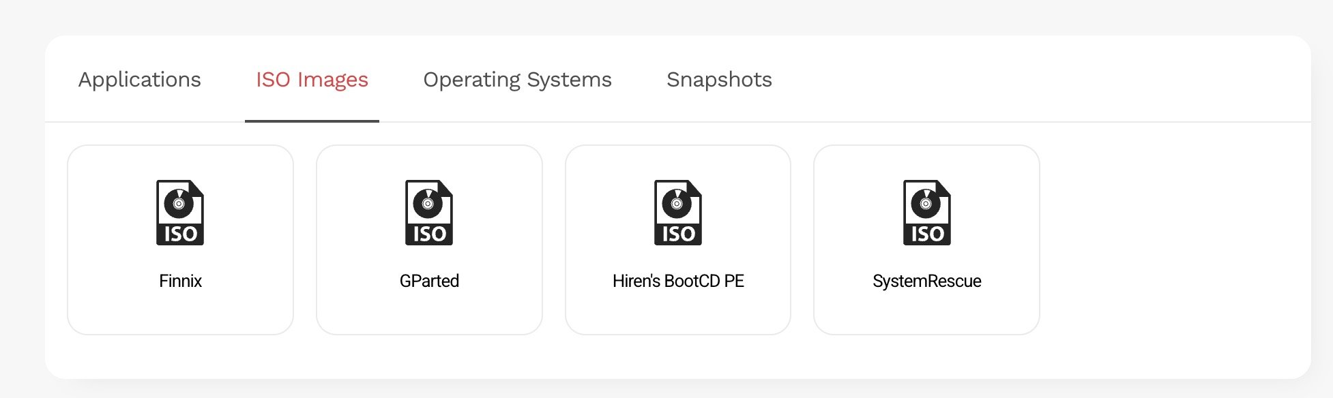The image size is (1333, 398).
Task: Click the 'ISO' lettering on GParted's icon
Action: tap(430, 234)
